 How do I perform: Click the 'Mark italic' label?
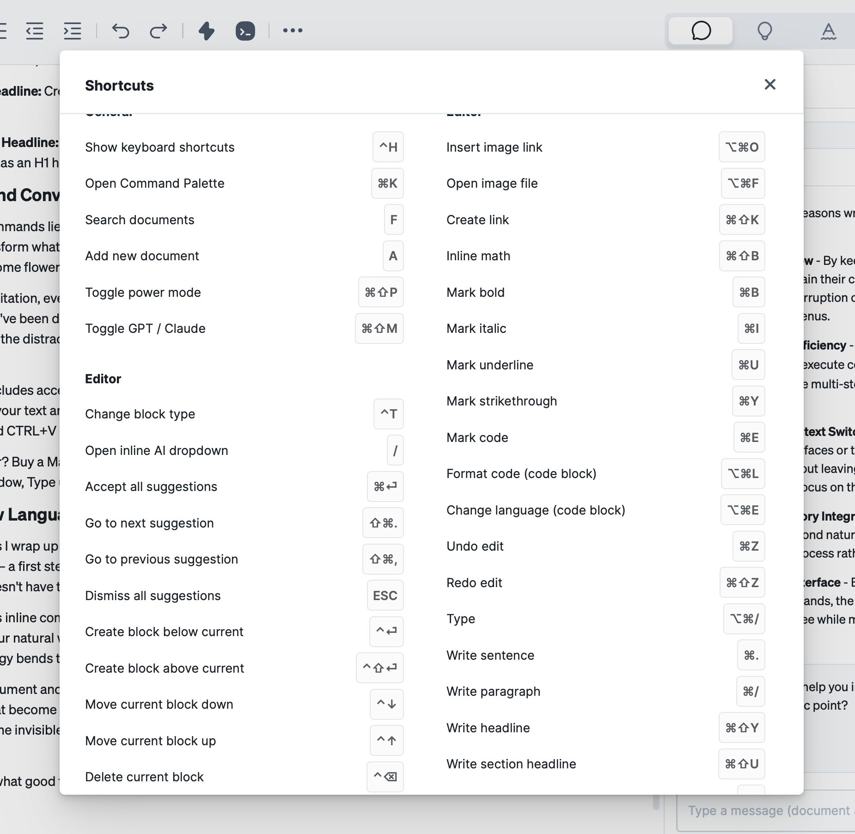[476, 329]
